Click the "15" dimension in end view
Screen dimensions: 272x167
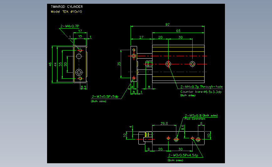80,36
